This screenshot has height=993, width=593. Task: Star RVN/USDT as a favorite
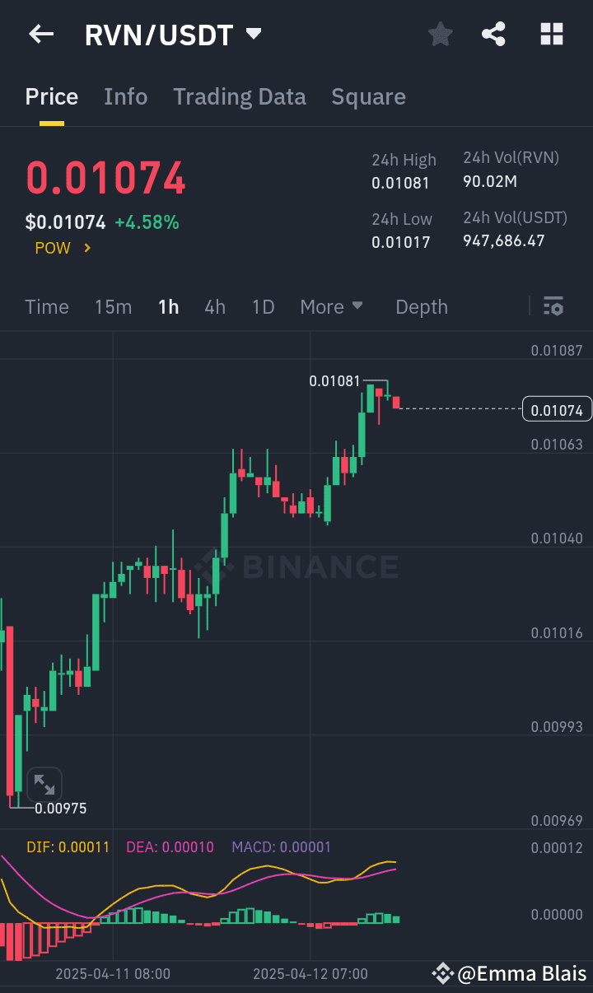(440, 34)
